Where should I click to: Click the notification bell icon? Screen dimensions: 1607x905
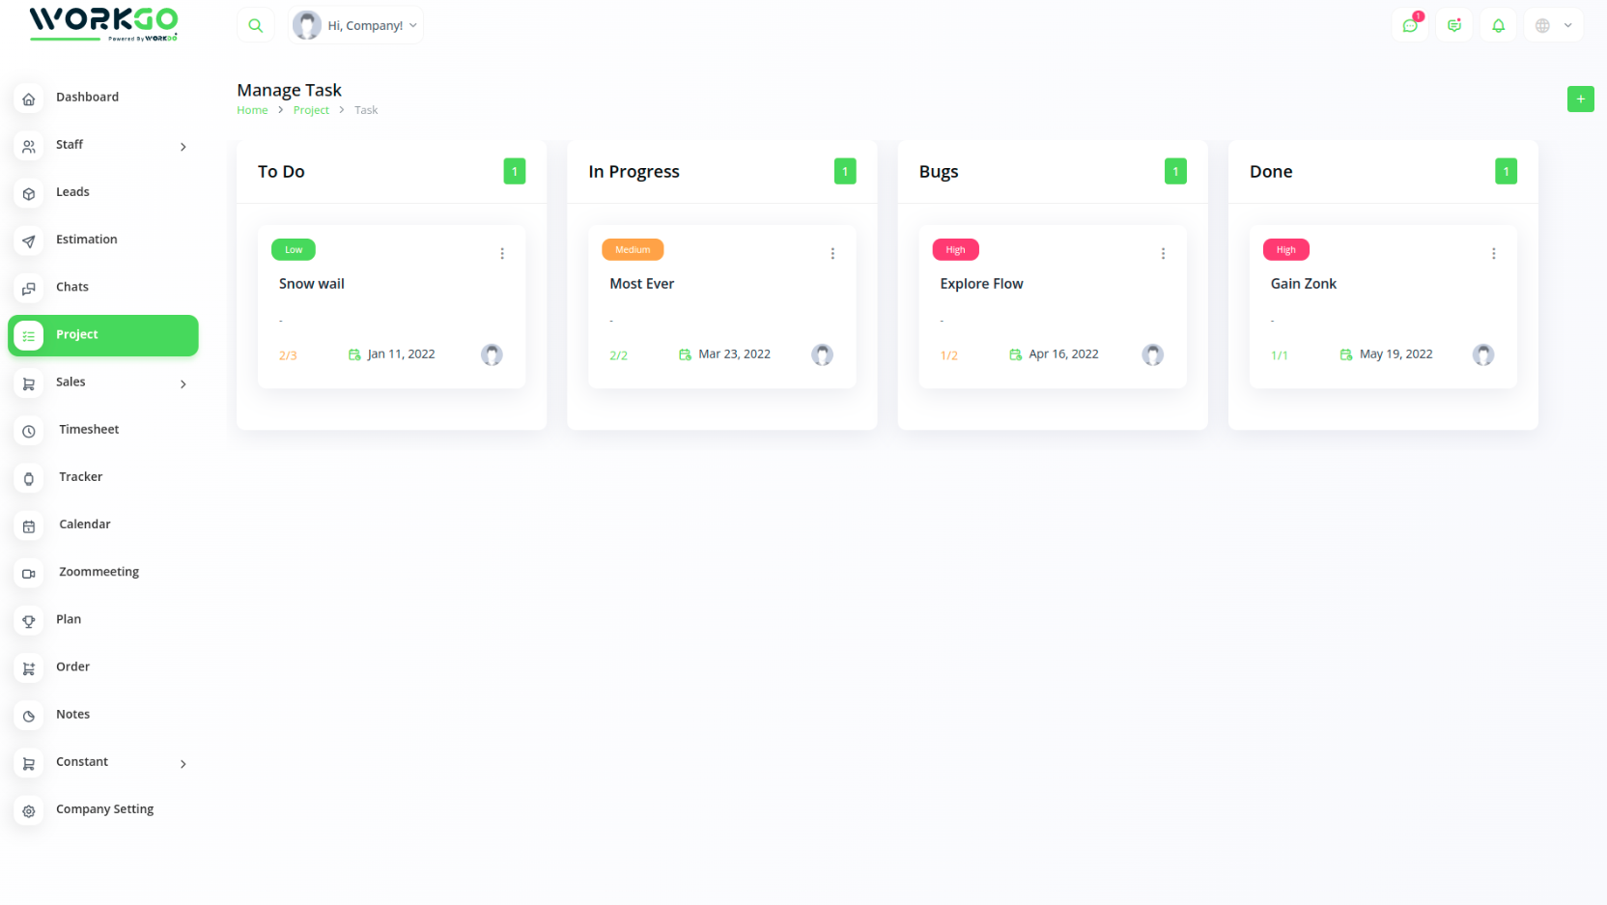pyautogui.click(x=1498, y=26)
